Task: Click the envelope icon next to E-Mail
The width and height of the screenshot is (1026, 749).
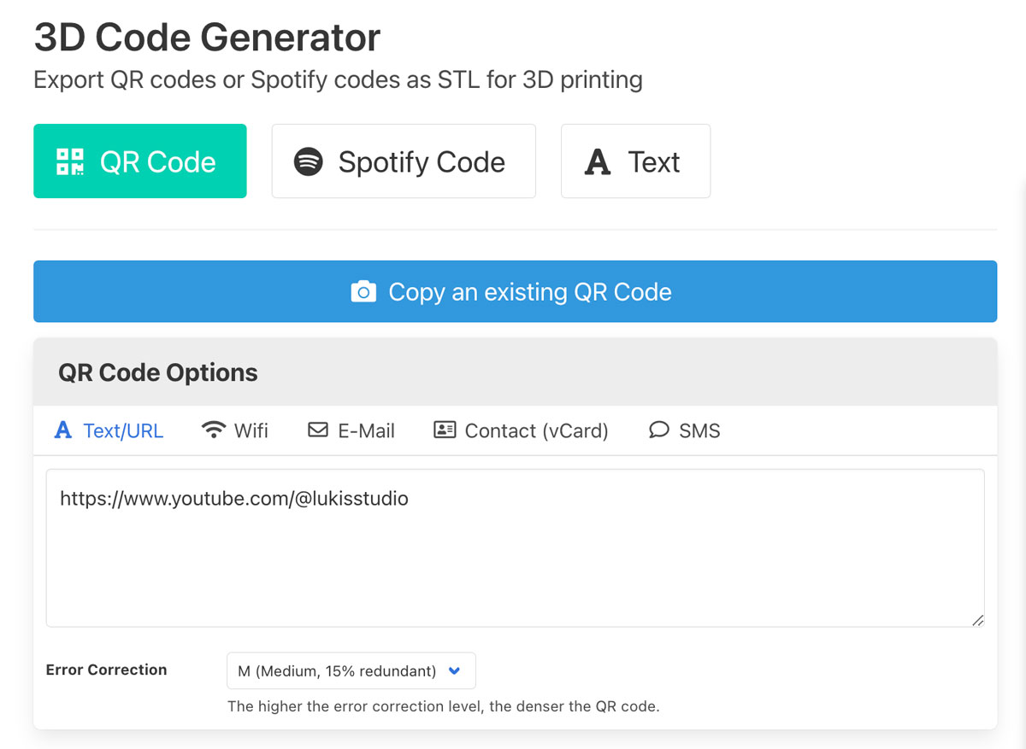Action: click(317, 430)
